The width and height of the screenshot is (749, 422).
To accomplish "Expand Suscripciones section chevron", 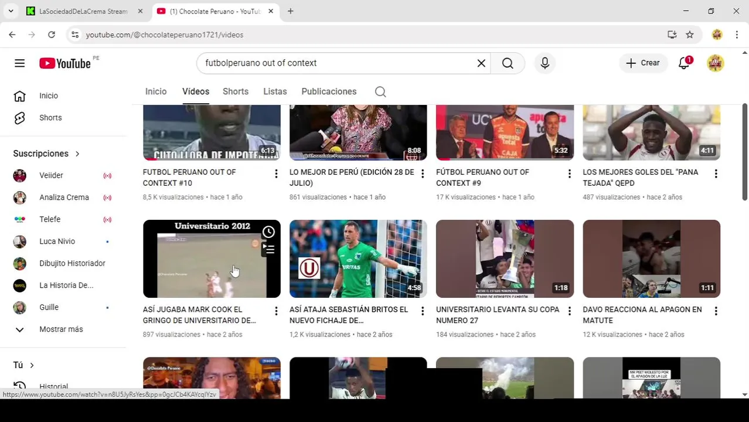I will point(77,154).
